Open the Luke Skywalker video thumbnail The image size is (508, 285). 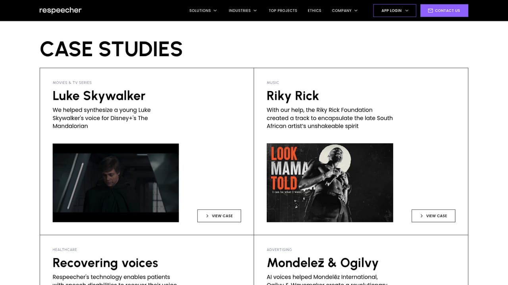116,183
